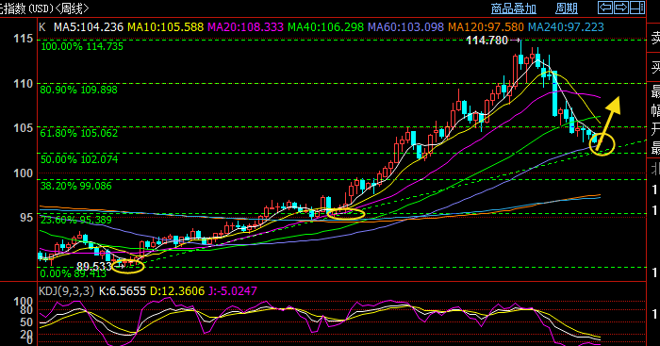Select the MA20:108.333 indicator label
The width and height of the screenshot is (660, 346).
click(246, 27)
